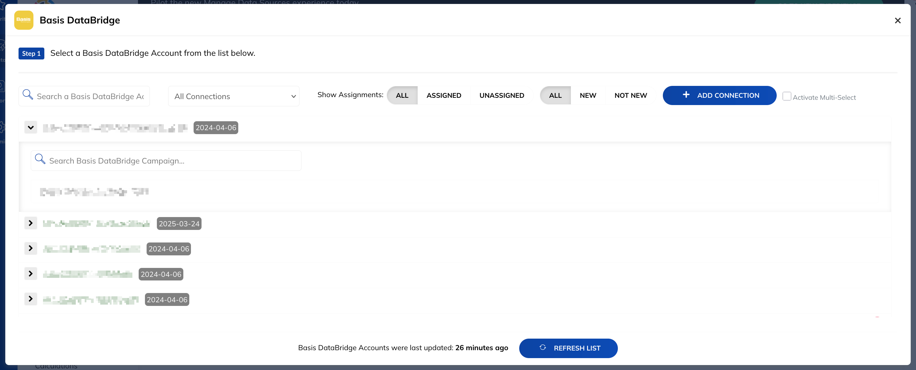Expand the last account row dated 2024-04-06
The width and height of the screenshot is (916, 370).
[x=31, y=299]
